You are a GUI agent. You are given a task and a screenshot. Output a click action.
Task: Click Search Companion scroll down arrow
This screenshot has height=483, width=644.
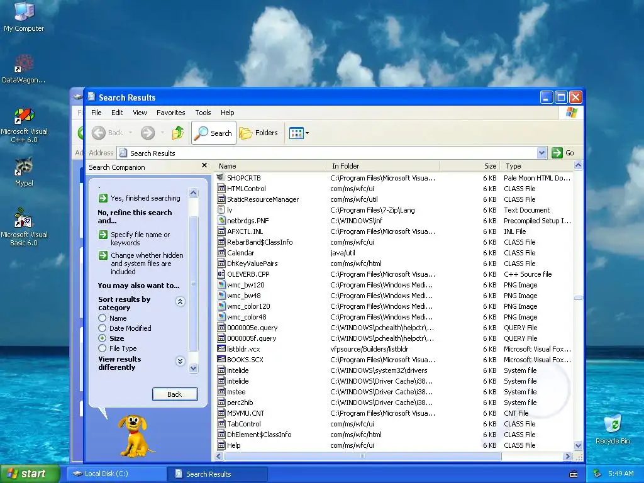click(x=193, y=369)
